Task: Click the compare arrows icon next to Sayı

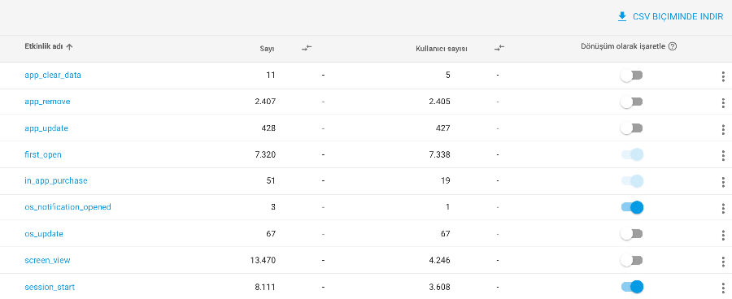Action: pos(307,48)
